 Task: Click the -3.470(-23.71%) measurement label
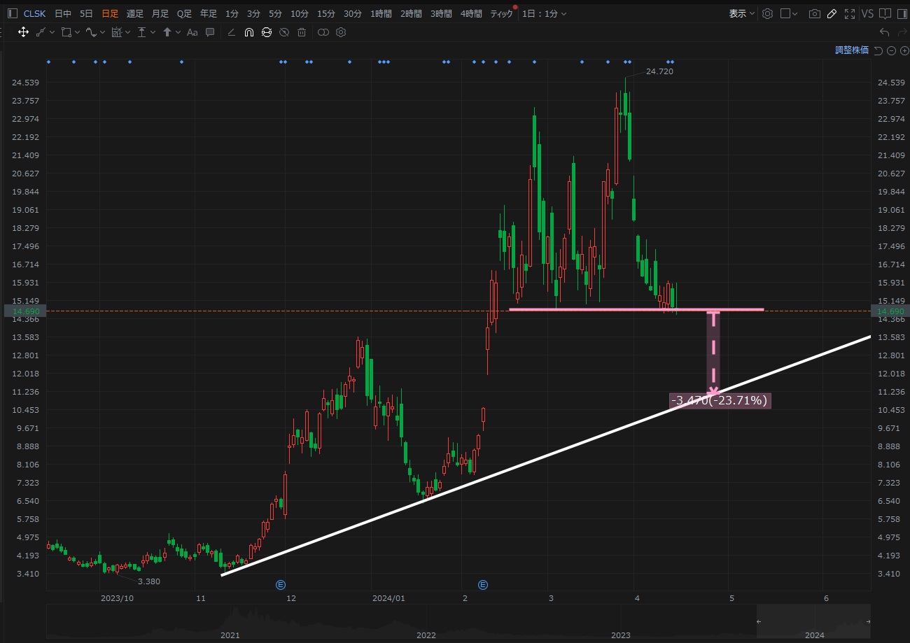(x=720, y=401)
